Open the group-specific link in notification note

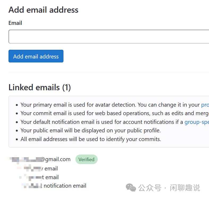pyautogui.click(x=197, y=122)
